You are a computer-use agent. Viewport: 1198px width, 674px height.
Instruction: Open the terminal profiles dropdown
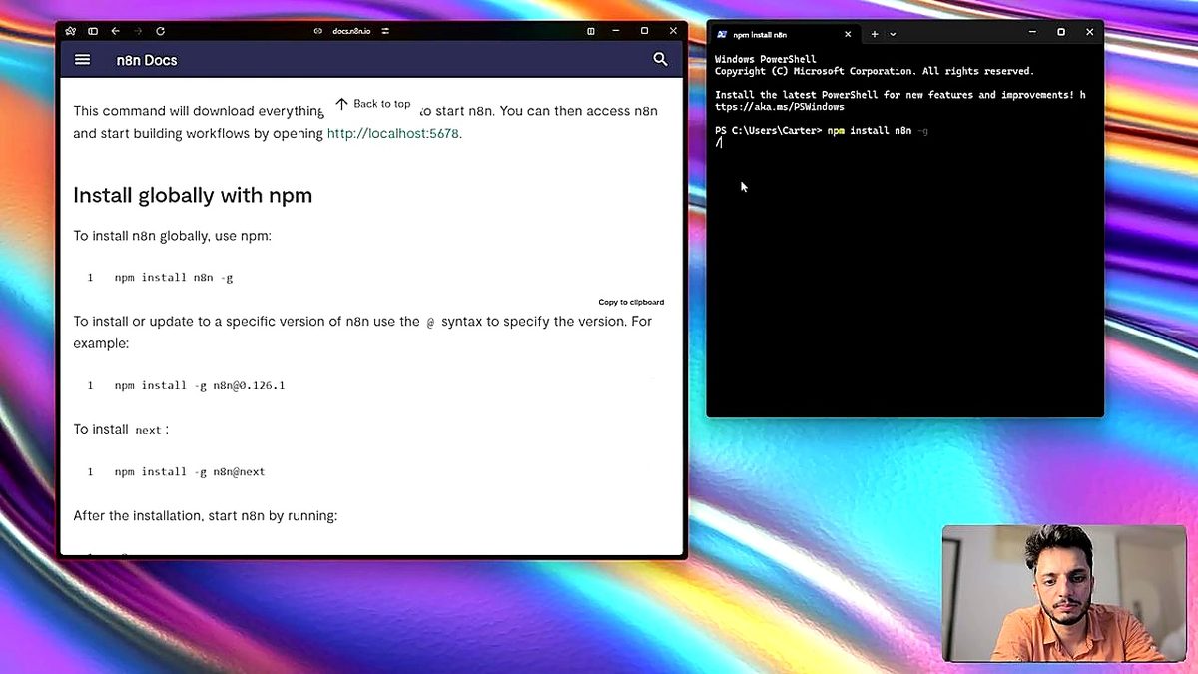pos(893,34)
